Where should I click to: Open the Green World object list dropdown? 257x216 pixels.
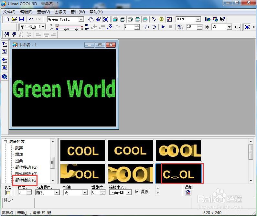tap(81, 19)
